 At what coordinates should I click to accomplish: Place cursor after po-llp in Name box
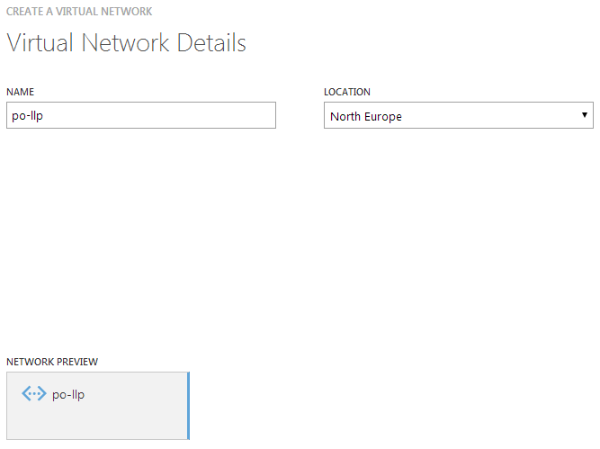(x=44, y=115)
